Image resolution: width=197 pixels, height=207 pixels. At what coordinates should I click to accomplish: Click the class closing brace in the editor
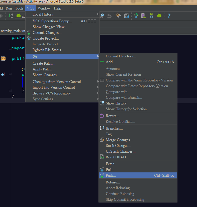tap(13, 95)
